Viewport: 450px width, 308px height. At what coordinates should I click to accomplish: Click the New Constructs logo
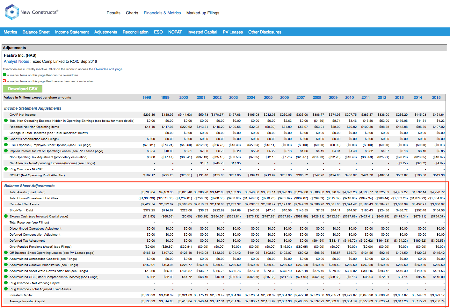[x=32, y=12]
